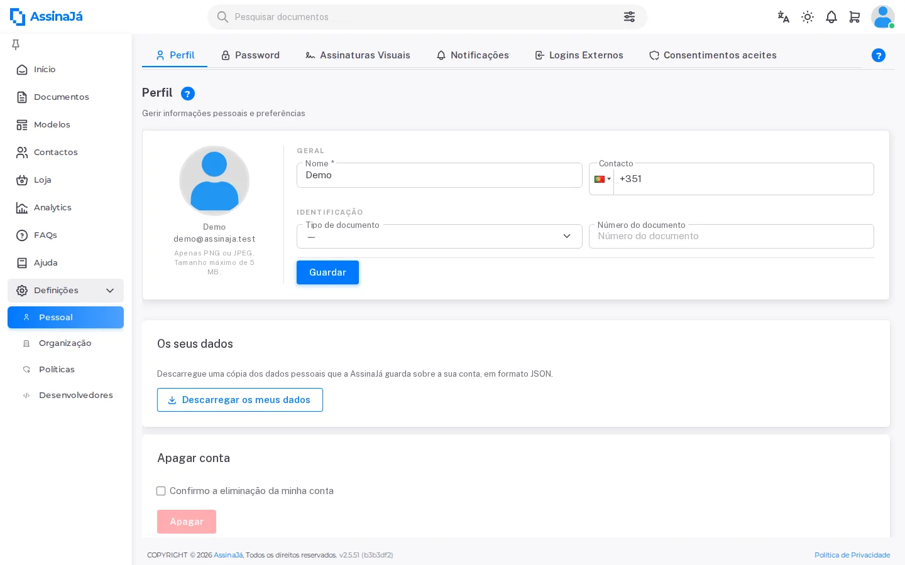Click the Guardar button

click(x=327, y=272)
